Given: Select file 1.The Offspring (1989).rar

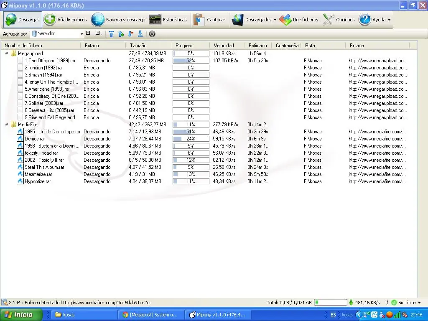Looking at the screenshot, I should tap(50, 61).
